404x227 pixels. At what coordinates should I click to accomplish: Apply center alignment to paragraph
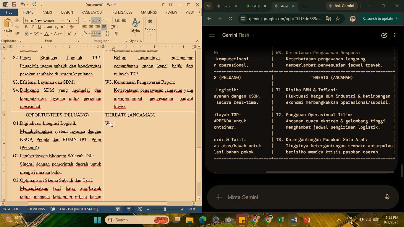pyautogui.click(x=91, y=27)
